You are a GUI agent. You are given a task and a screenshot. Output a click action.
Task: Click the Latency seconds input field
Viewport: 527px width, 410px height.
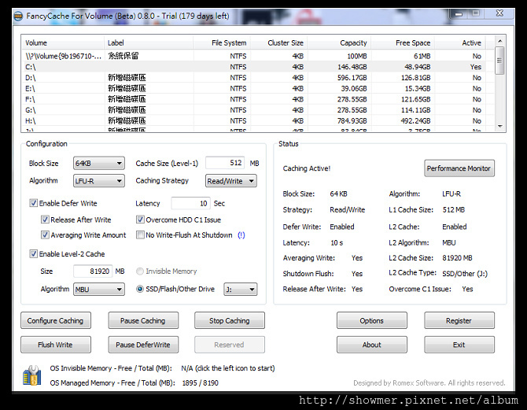coord(190,203)
